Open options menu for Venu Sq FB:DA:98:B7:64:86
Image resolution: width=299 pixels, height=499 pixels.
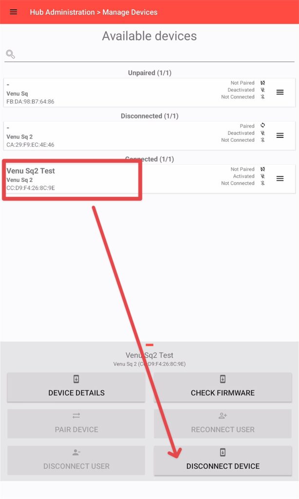click(x=280, y=92)
